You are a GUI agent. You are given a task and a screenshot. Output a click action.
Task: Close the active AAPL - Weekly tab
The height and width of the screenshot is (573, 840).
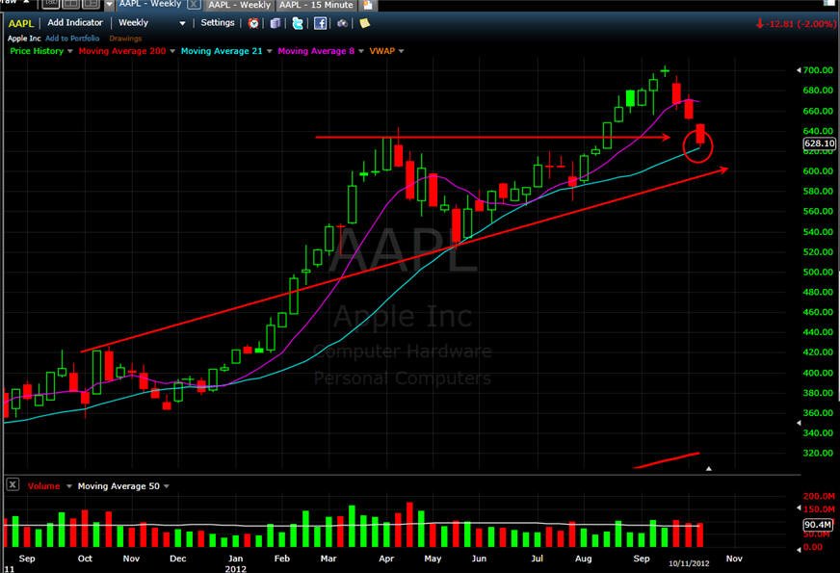[x=194, y=5]
